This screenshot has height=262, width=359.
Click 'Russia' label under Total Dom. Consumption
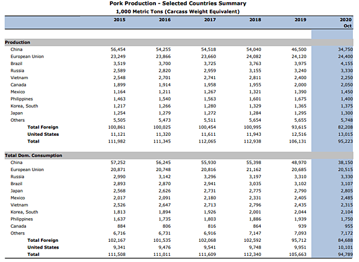point(17,177)
